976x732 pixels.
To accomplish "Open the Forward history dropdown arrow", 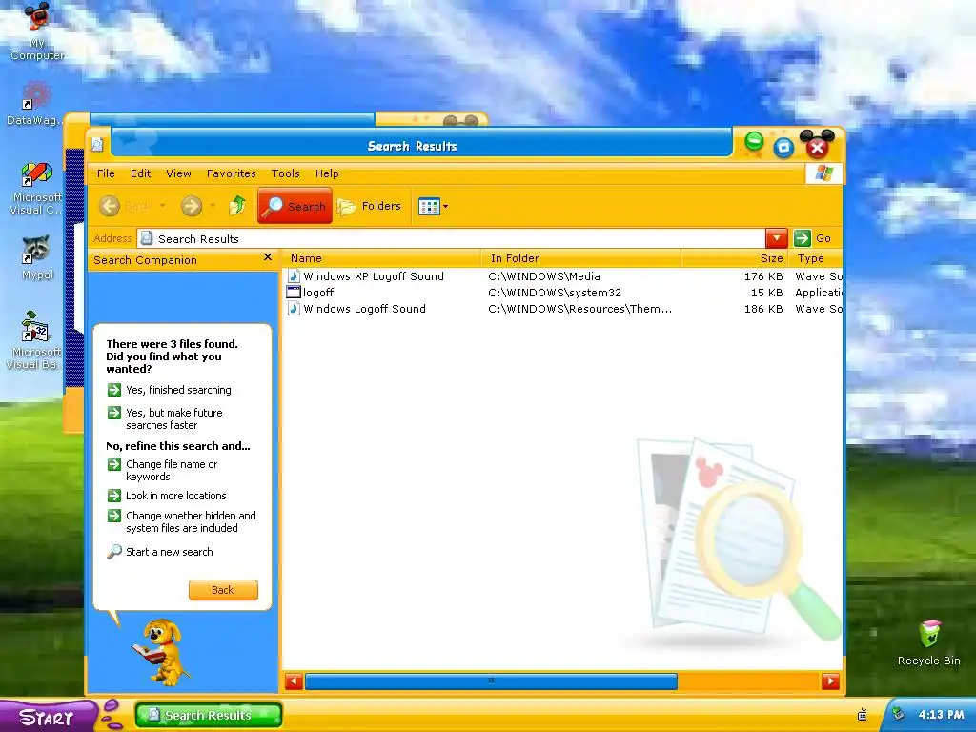I will pos(213,206).
